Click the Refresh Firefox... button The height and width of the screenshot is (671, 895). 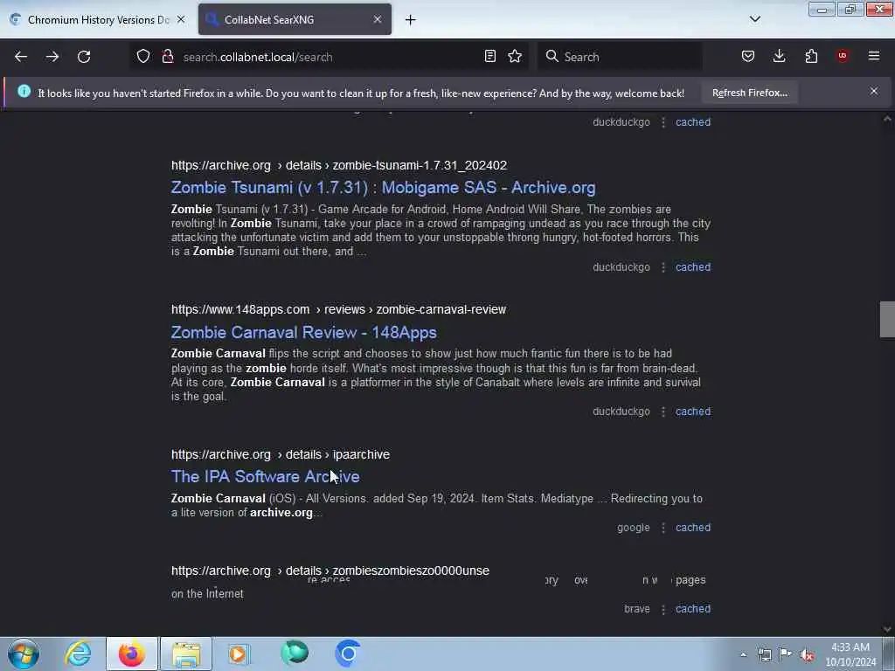749,93
